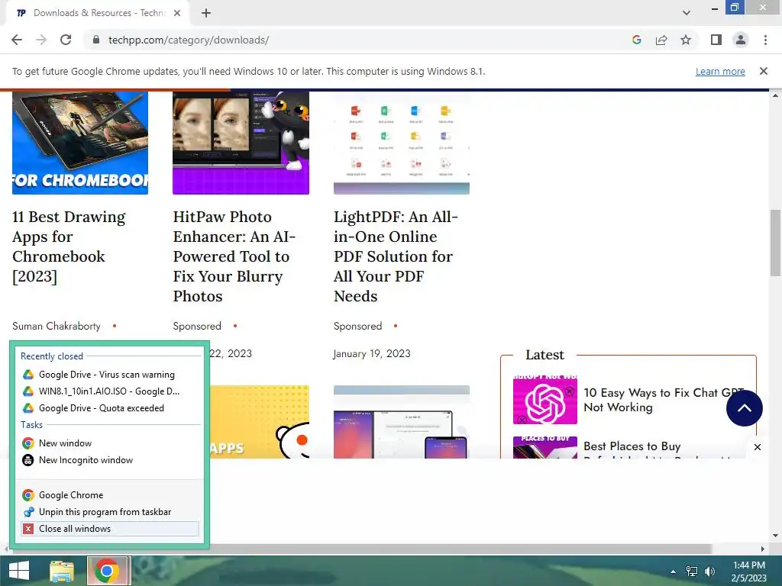Reload the techpp page
782x586 pixels.
66,40
